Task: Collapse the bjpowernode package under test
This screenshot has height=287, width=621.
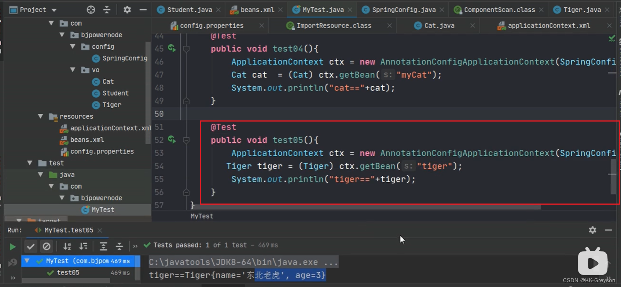Action: [x=62, y=198]
